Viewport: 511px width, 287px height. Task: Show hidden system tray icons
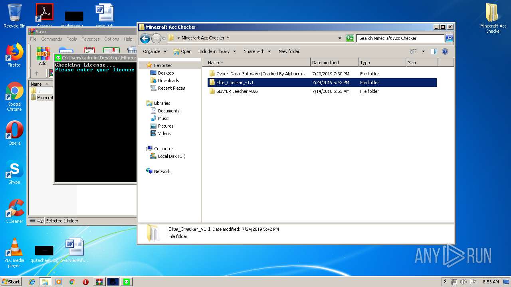[x=446, y=282]
